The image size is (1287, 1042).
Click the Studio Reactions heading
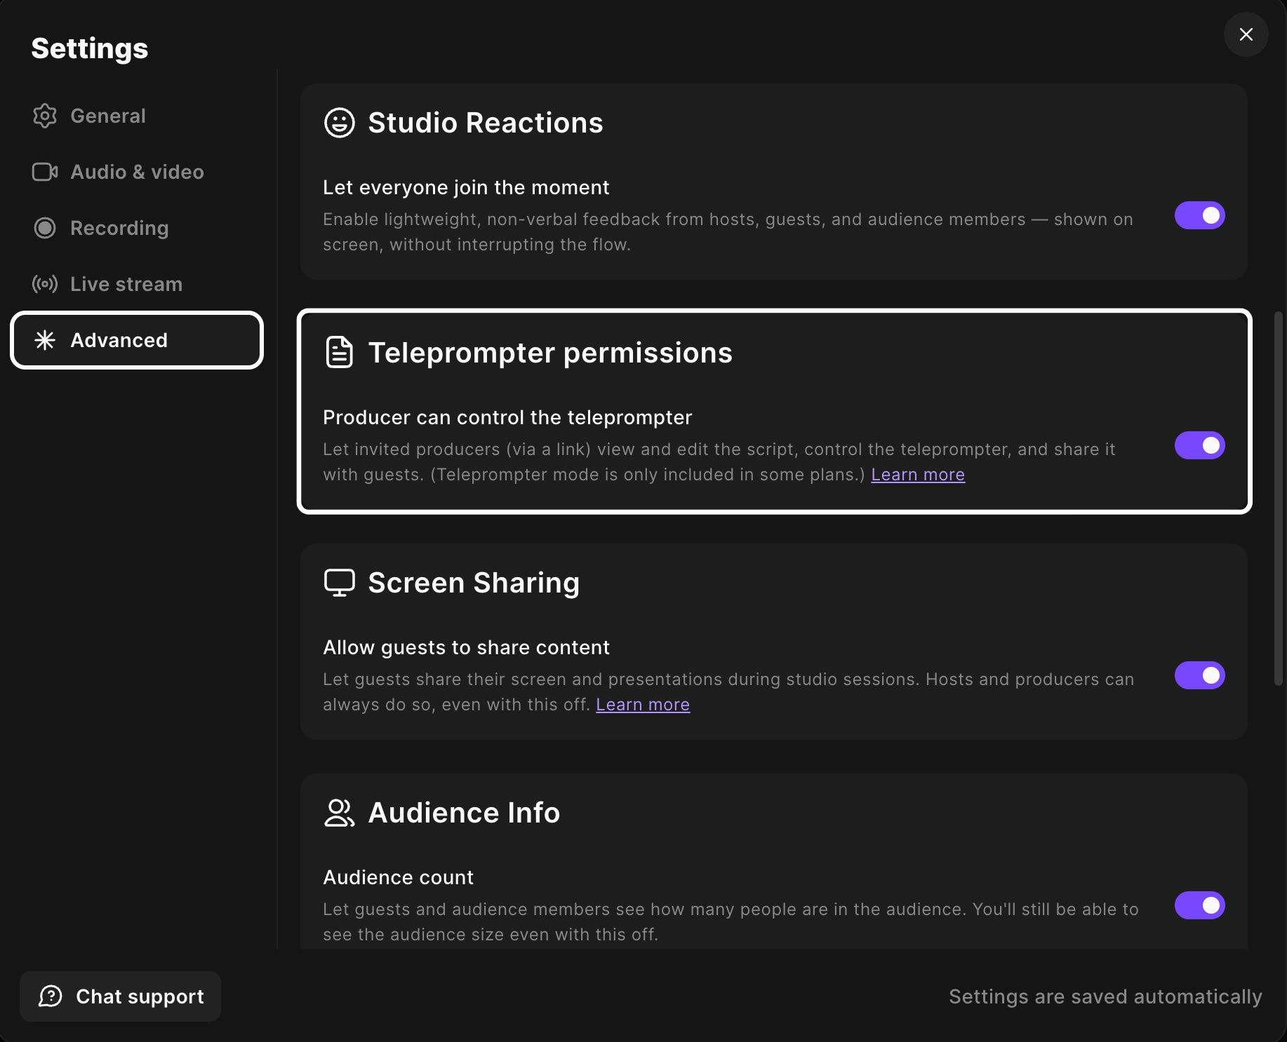click(x=486, y=123)
